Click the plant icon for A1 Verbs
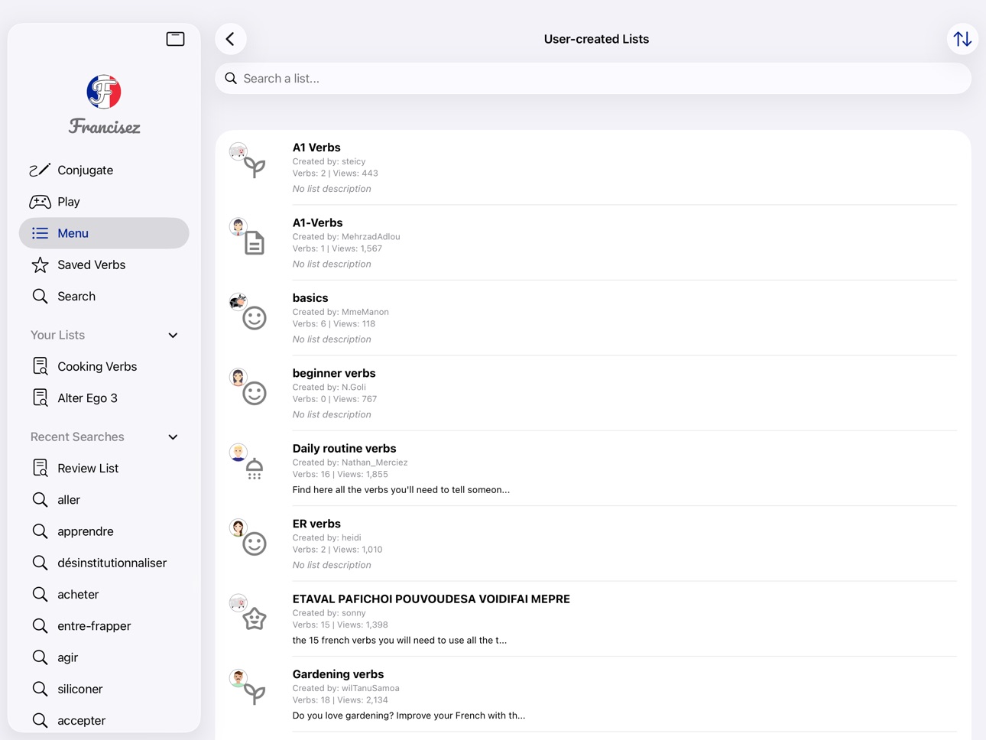This screenshot has width=986, height=740. (x=255, y=167)
